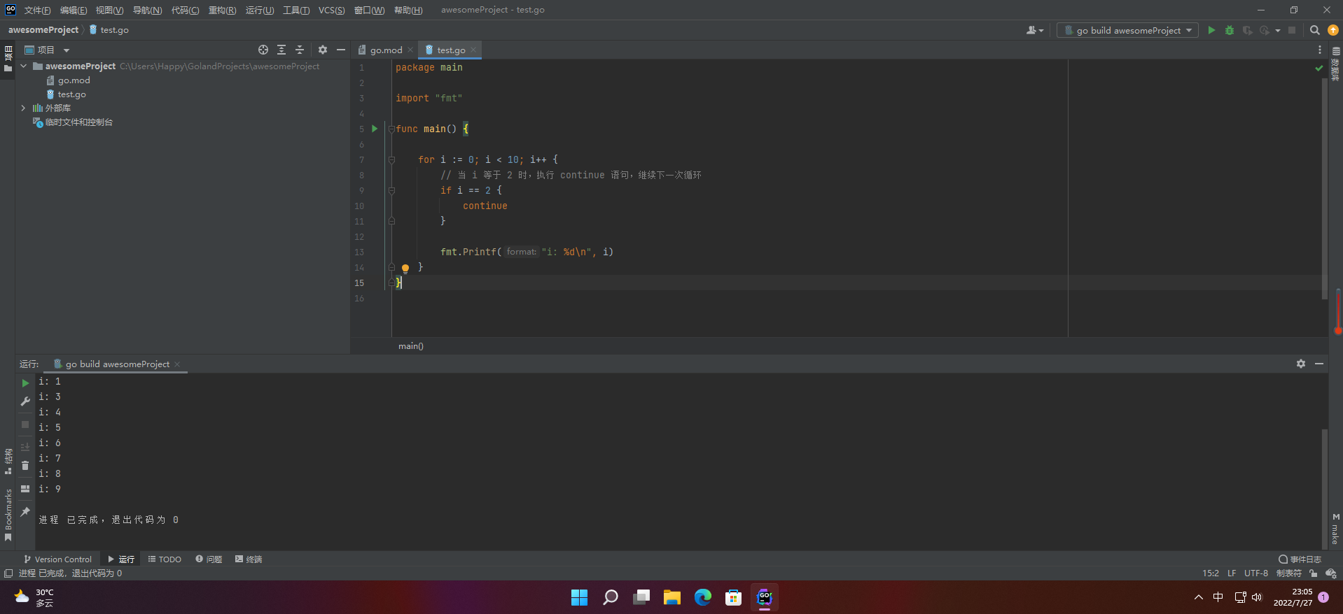Open the make tool window on the right
The height and width of the screenshot is (614, 1343).
[x=1336, y=529]
